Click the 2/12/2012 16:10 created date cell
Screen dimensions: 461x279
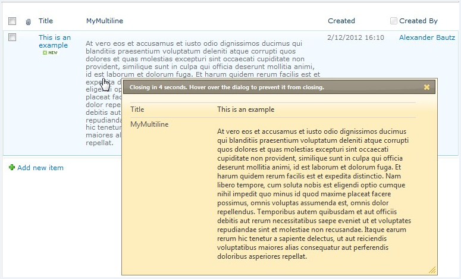point(355,37)
